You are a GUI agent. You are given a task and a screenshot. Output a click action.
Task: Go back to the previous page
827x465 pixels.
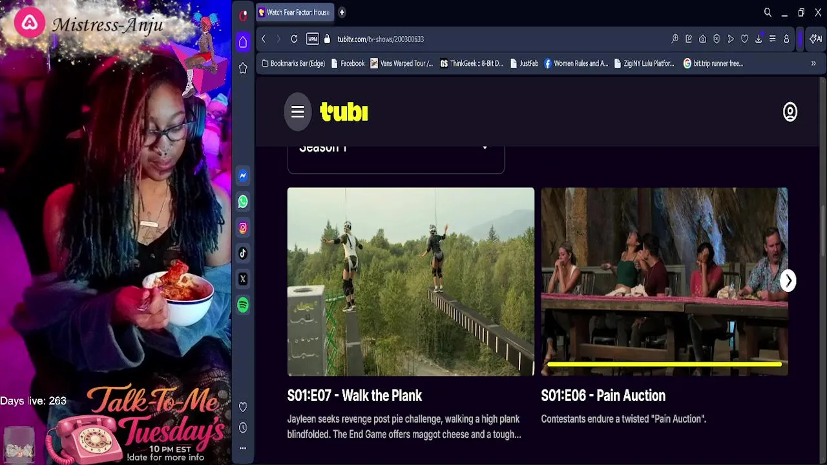point(264,39)
